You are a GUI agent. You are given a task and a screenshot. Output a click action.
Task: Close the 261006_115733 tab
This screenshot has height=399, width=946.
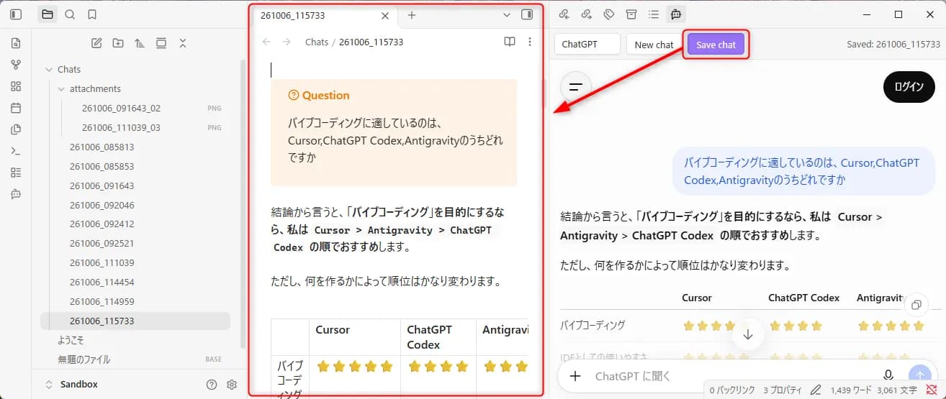coord(385,15)
